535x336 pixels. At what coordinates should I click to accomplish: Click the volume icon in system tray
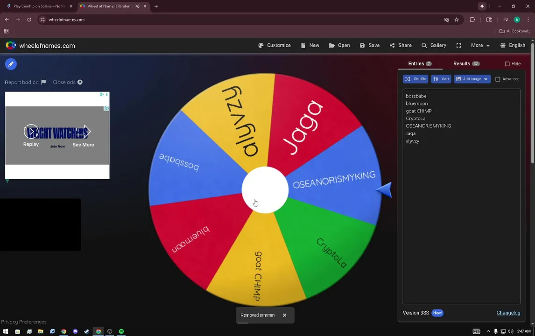pyautogui.click(x=510, y=331)
